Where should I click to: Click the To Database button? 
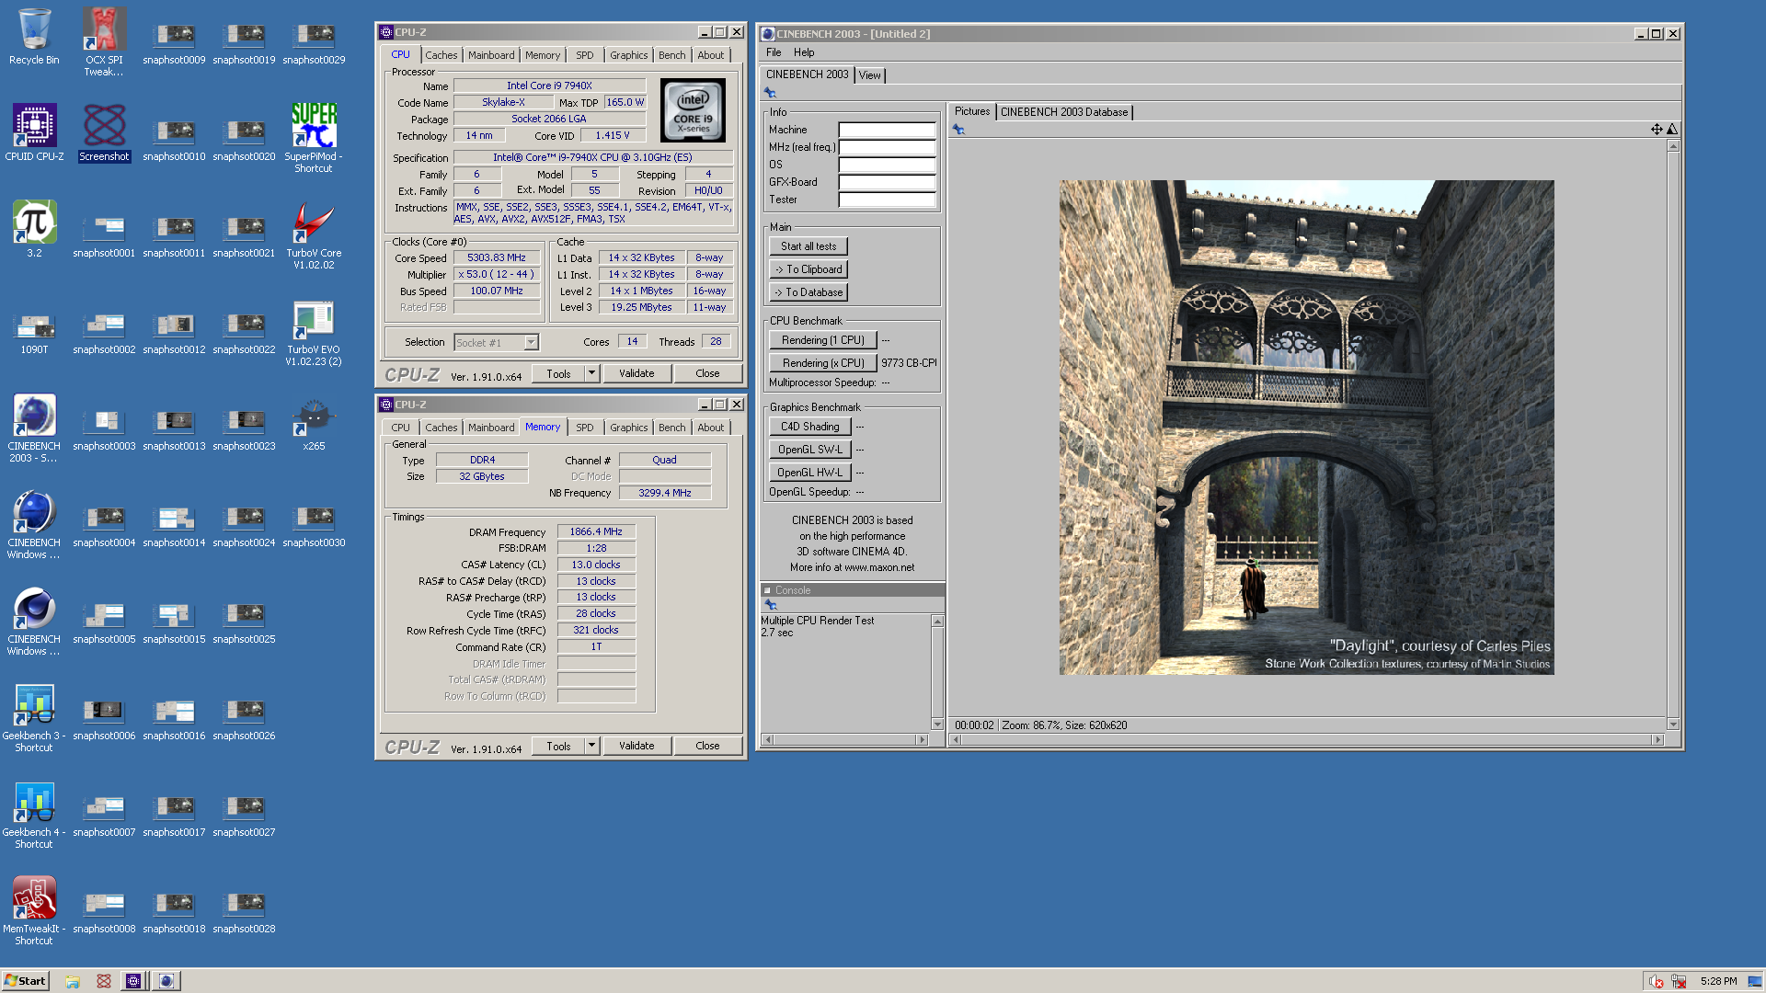(808, 292)
